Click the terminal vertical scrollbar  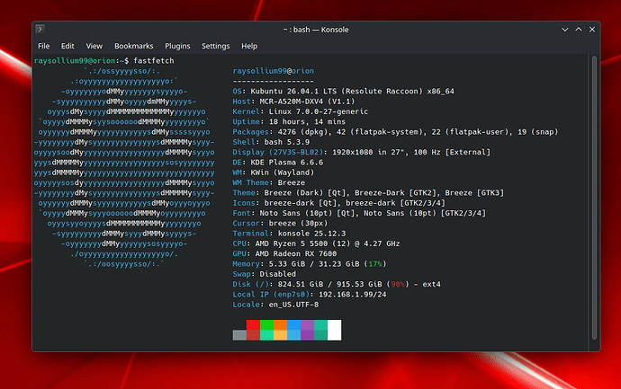594,198
